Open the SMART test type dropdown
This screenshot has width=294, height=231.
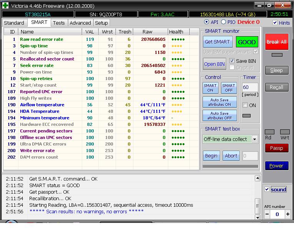point(255,139)
